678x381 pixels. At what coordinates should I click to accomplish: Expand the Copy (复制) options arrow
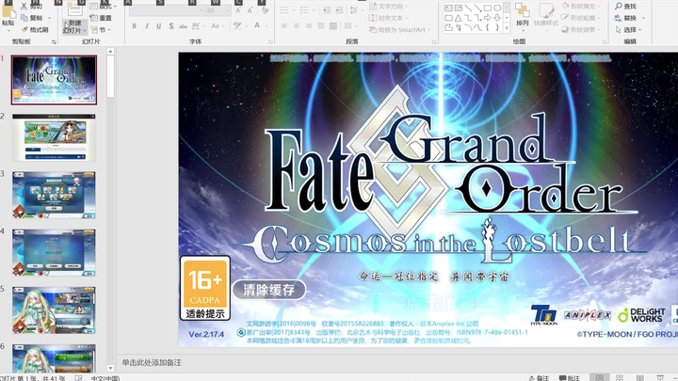[49, 18]
